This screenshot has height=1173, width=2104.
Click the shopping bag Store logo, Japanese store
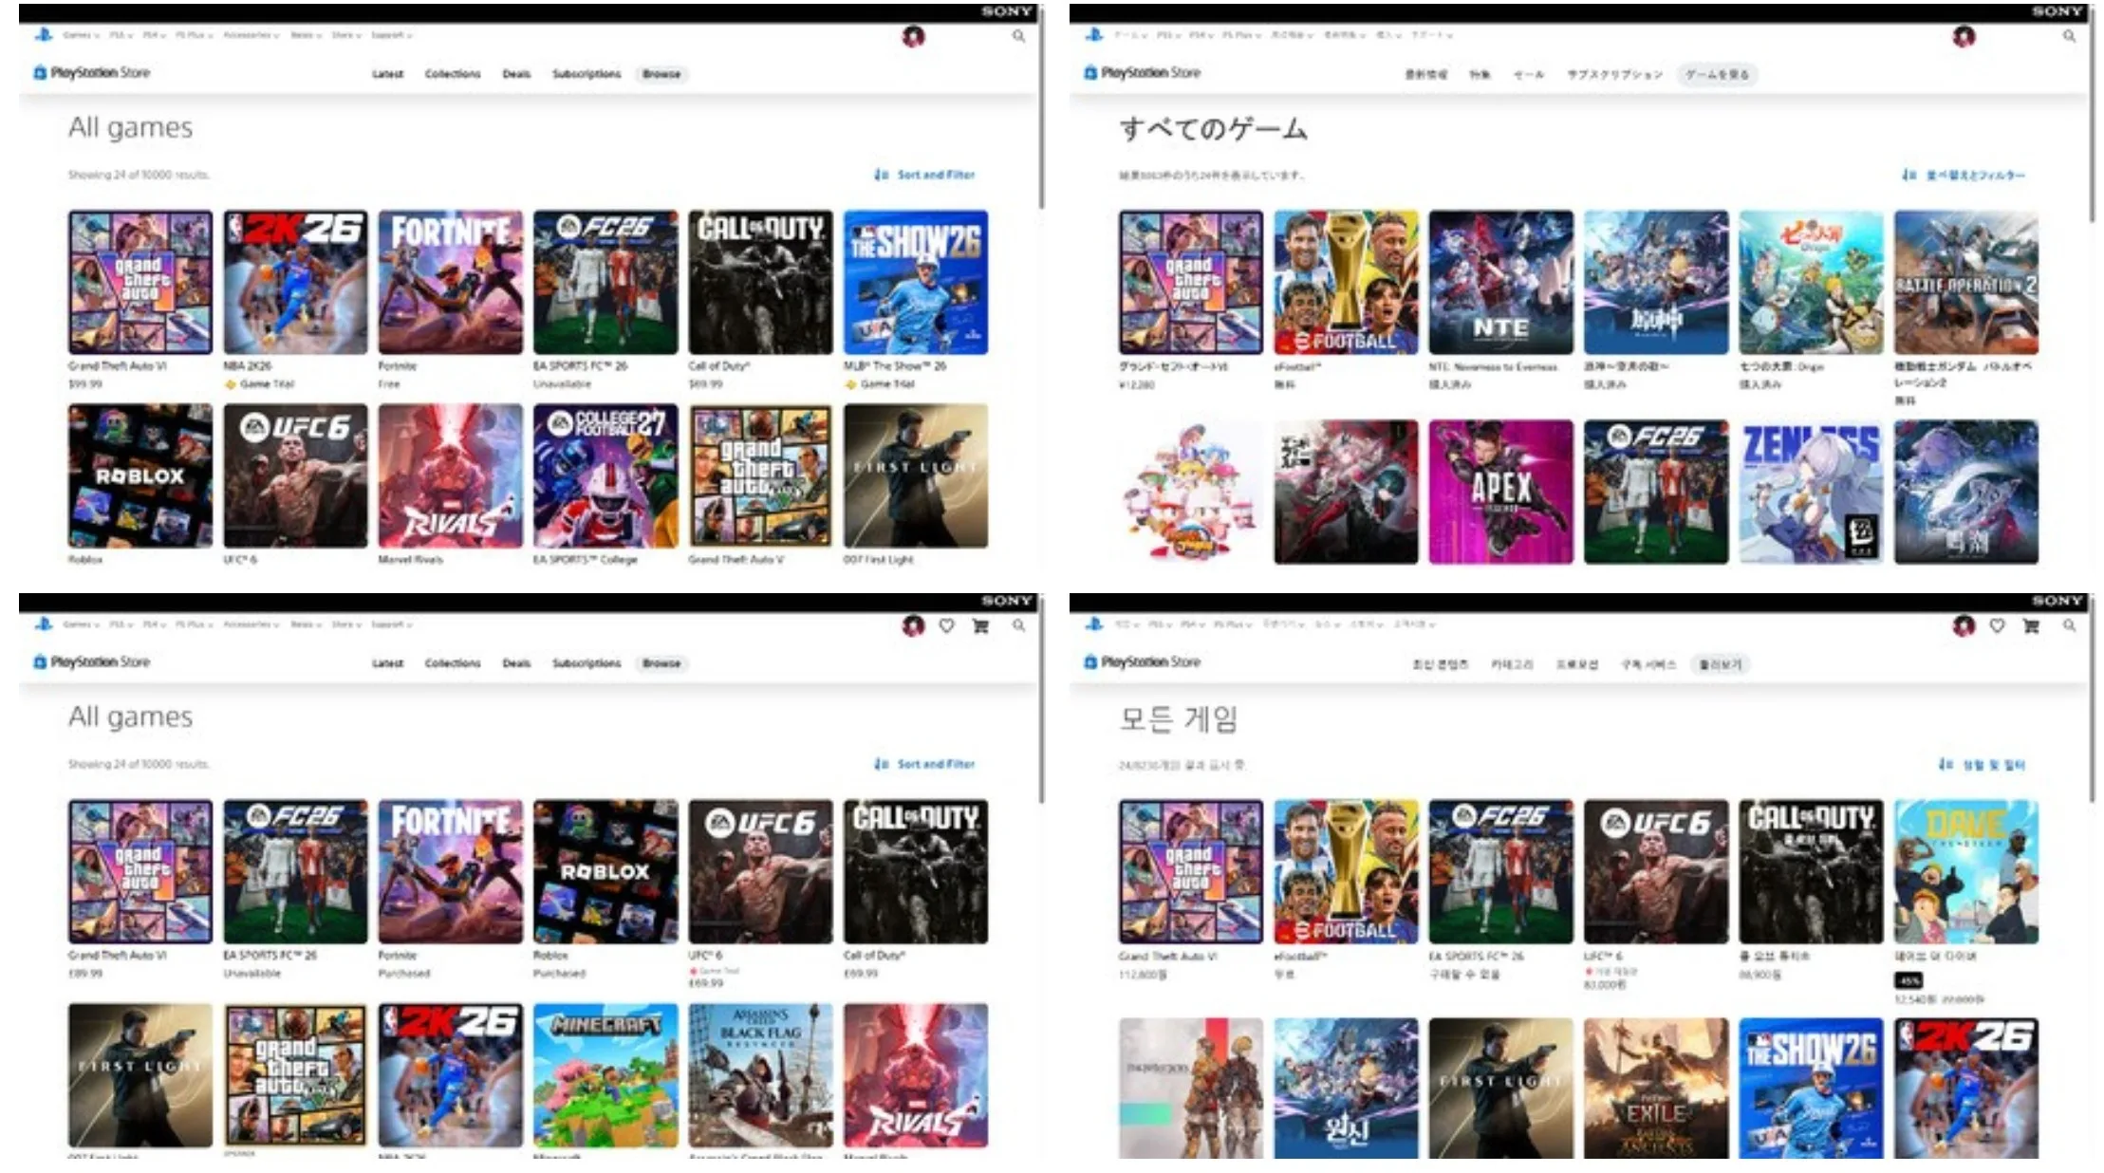[x=1090, y=73]
